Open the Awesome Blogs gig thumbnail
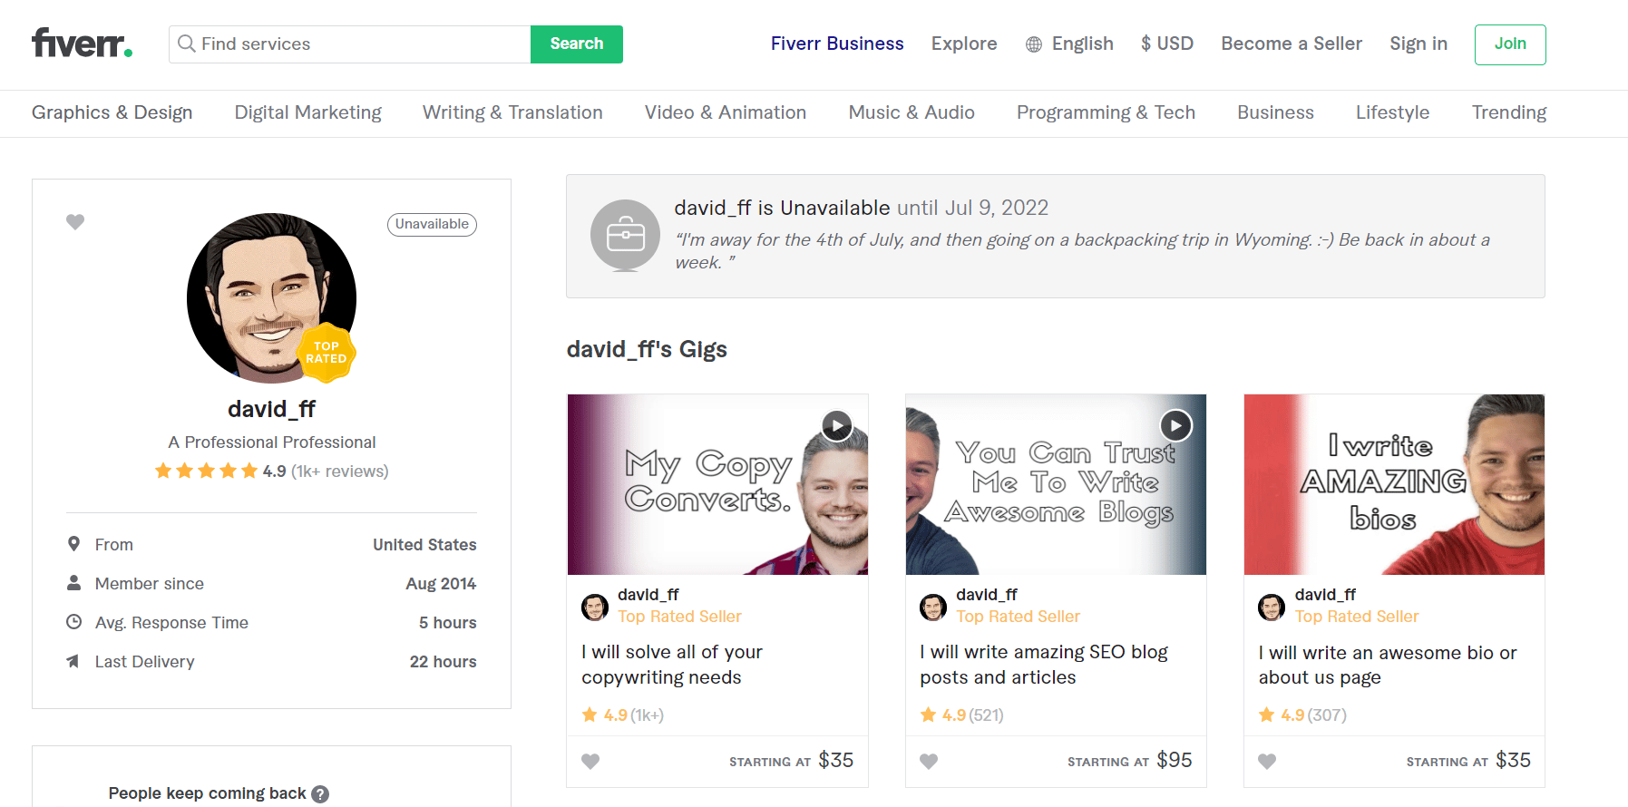This screenshot has height=807, width=1628. [x=1056, y=484]
